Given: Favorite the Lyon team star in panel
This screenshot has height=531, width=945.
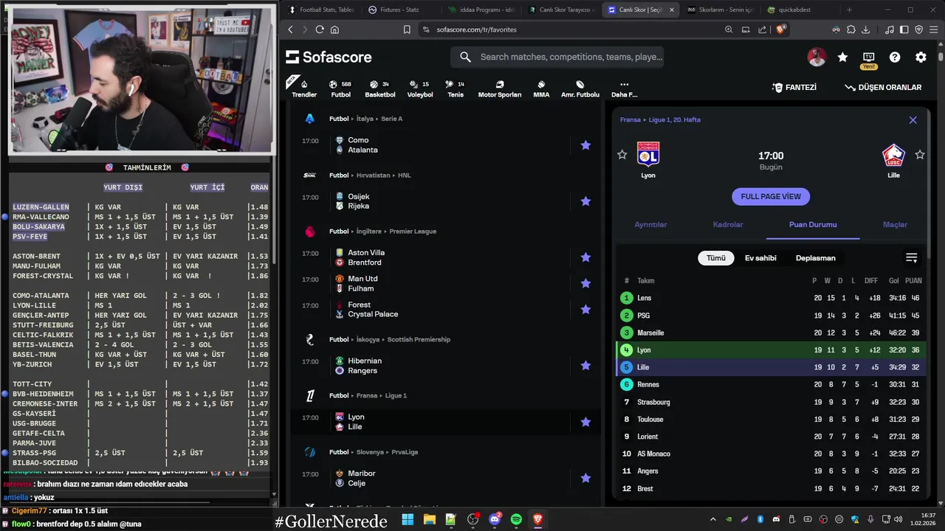Looking at the screenshot, I should (622, 155).
